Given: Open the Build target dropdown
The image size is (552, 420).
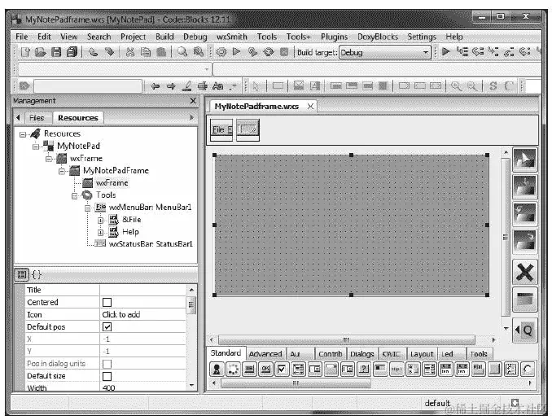Looking at the screenshot, I should [385, 52].
